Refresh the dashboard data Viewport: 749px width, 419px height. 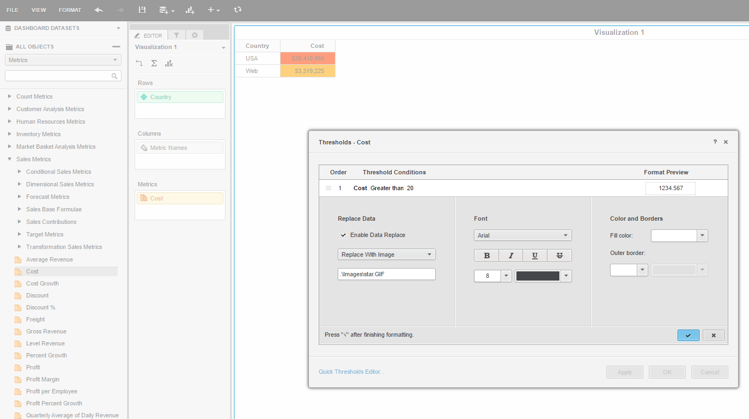(238, 10)
